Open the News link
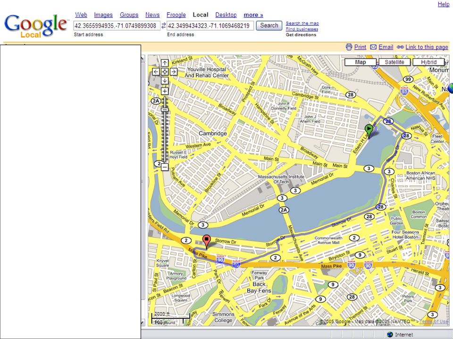This screenshot has width=453, height=339. (152, 15)
